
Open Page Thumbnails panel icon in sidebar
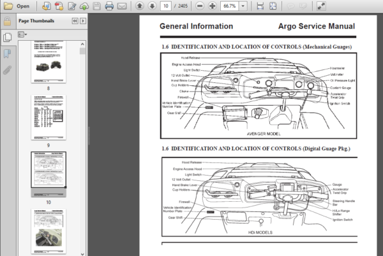[7, 38]
